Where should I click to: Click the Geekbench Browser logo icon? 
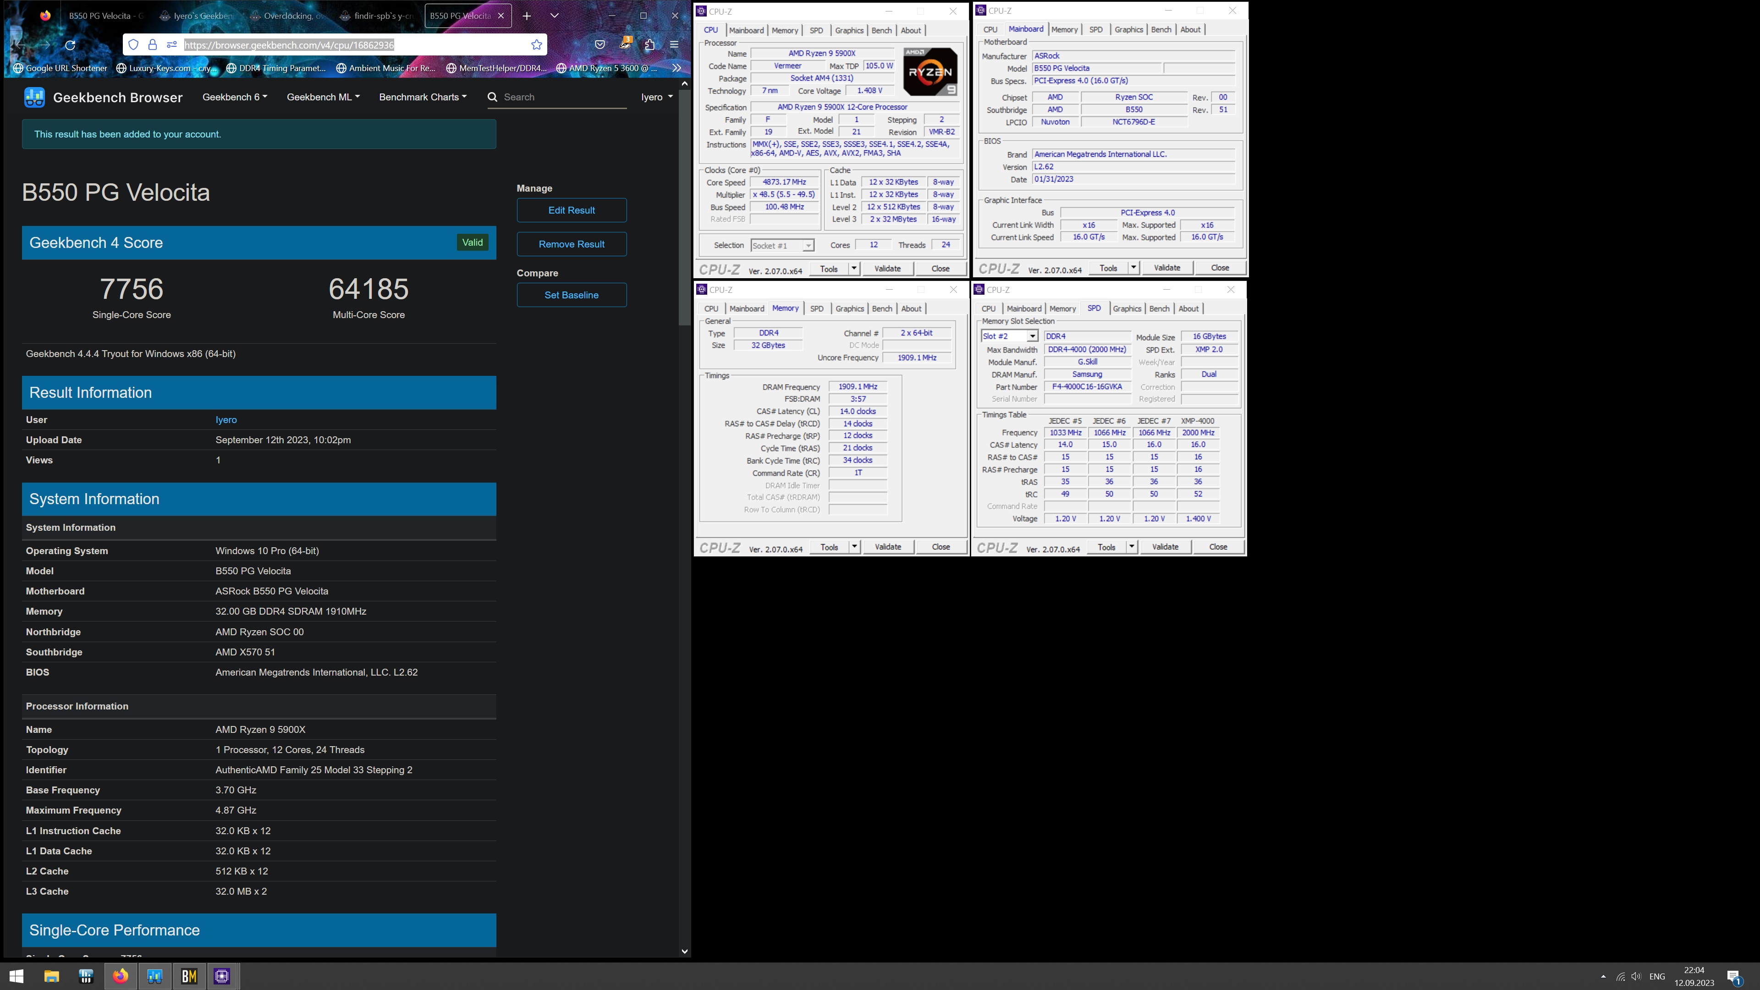pyautogui.click(x=34, y=97)
